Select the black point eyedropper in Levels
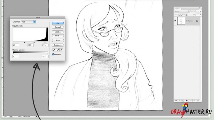The image size is (214, 120). (54, 50)
